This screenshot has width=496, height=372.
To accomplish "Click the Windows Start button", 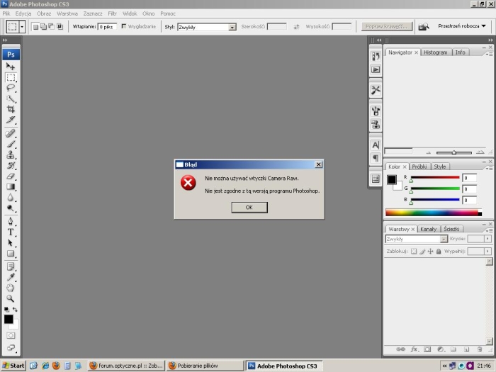I will tap(13, 366).
